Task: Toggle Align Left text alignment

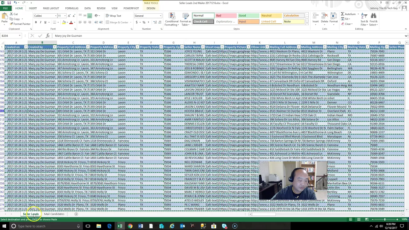Action: tap(80, 22)
